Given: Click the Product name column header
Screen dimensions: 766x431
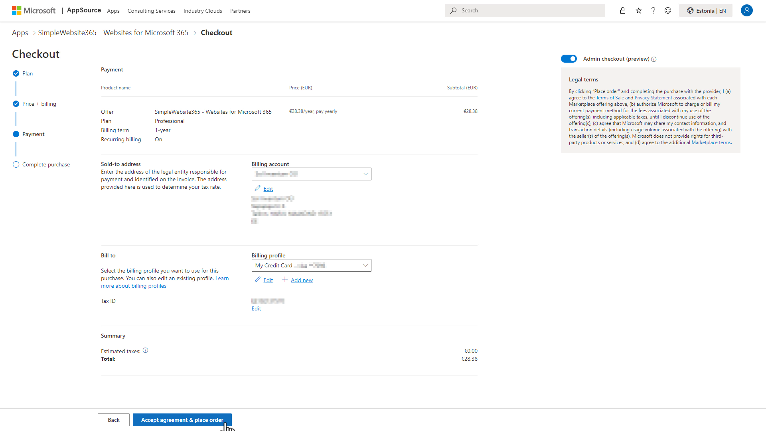Looking at the screenshot, I should pyautogui.click(x=116, y=88).
